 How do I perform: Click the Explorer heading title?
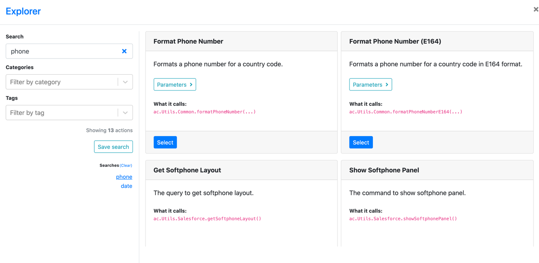point(23,11)
